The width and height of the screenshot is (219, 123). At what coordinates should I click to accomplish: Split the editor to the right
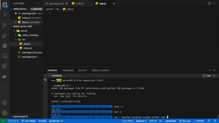(x=209, y=3)
